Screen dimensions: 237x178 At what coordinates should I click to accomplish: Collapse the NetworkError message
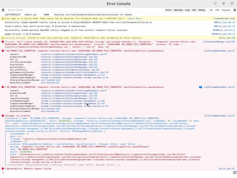click(6, 168)
